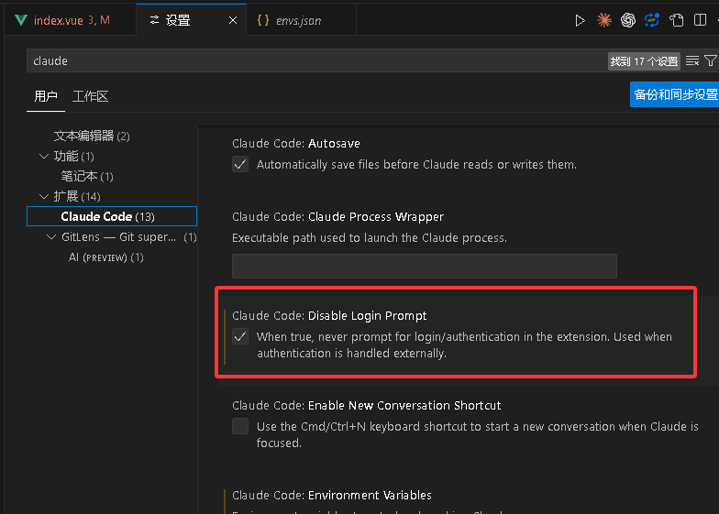Open the ChatGPT icon in editor toolbar
The width and height of the screenshot is (719, 514).
pos(628,20)
